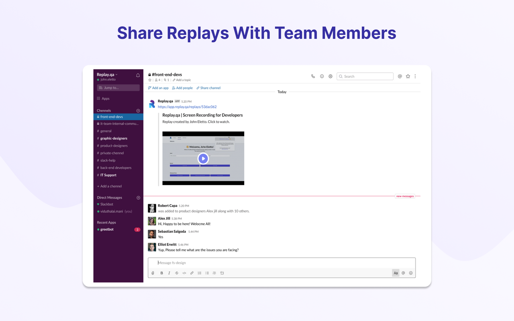Open channel settings gear icon
Image resolution: width=514 pixels, height=321 pixels.
click(x=330, y=76)
